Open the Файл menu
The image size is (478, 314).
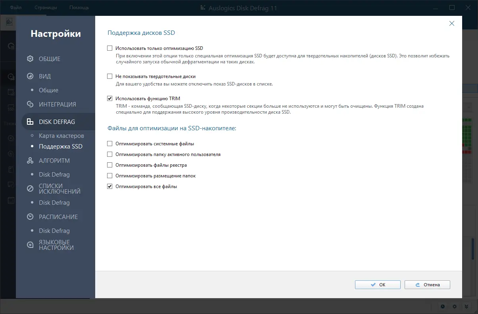[x=16, y=8]
